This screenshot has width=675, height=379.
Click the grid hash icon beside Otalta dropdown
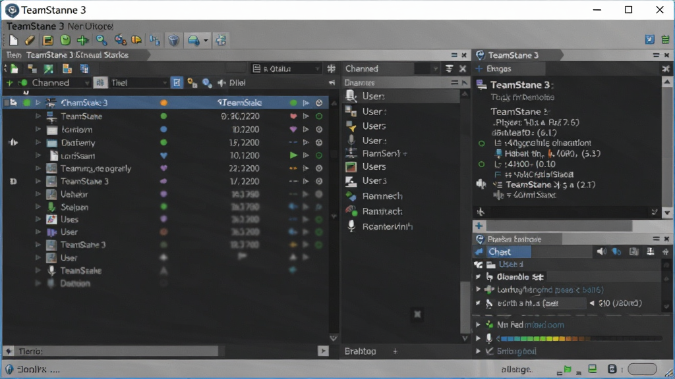[x=331, y=68]
